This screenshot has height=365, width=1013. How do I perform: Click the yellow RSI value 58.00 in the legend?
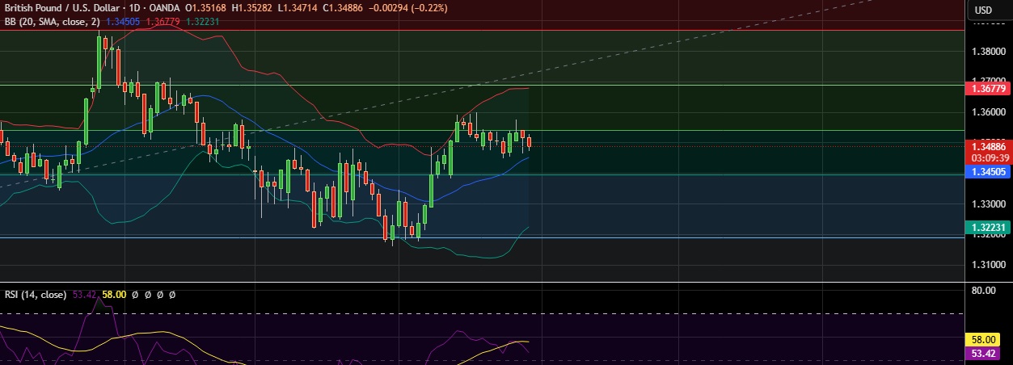[114, 295]
